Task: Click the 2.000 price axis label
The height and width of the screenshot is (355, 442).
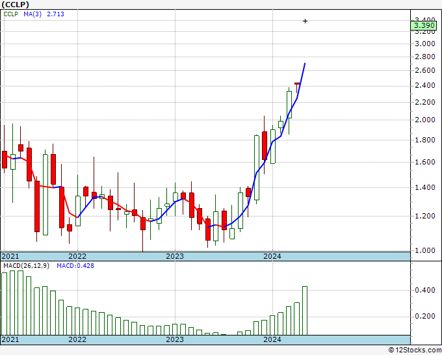Action: (425, 120)
